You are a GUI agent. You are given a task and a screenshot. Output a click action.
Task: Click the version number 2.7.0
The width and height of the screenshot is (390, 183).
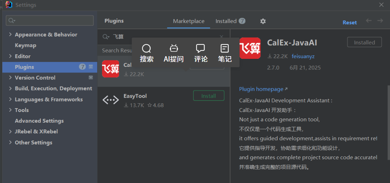pyautogui.click(x=273, y=68)
